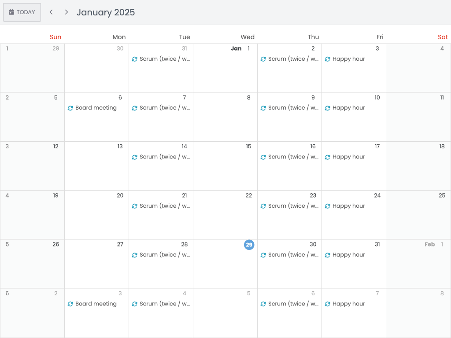The height and width of the screenshot is (338, 451).
Task: Open the January 2025 month title
Action: [106, 12]
